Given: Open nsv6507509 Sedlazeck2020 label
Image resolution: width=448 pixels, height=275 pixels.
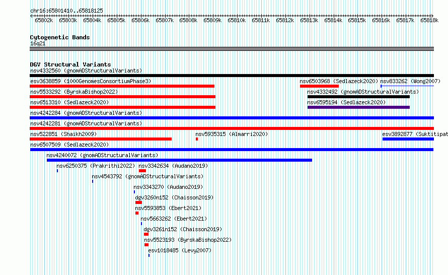Looking at the screenshot, I should click(69, 145).
